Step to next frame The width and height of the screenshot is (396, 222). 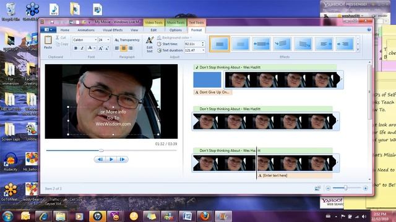pos(123,159)
